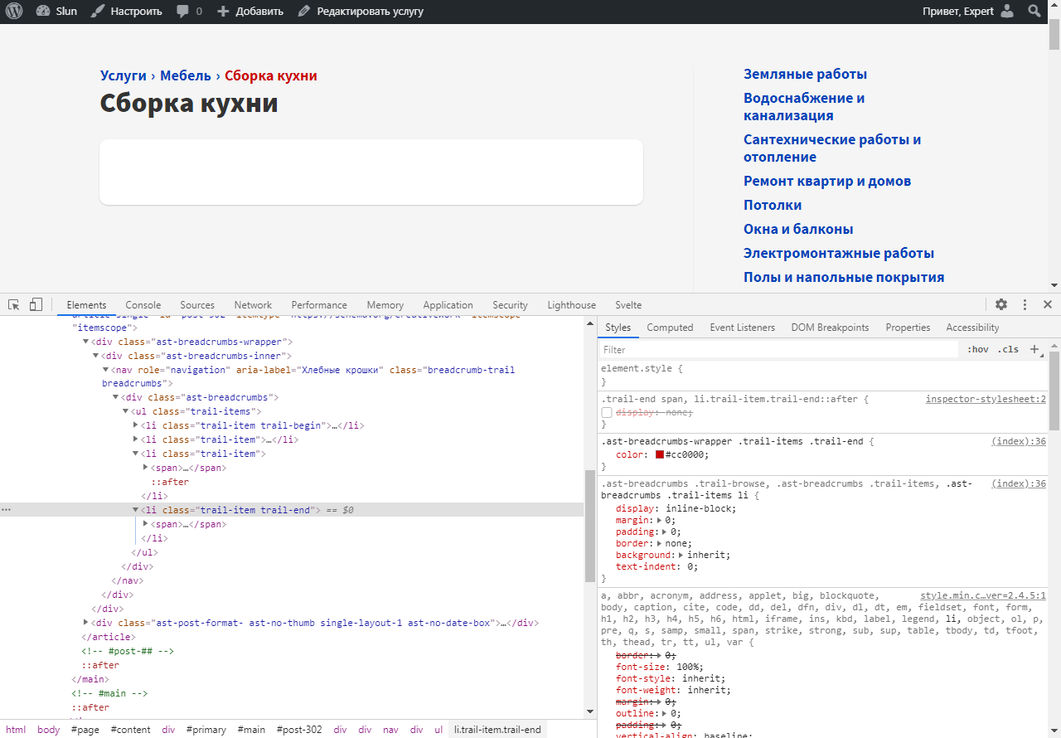Click the admin bar search magnifier
This screenshot has height=738, width=1061.
pos(1034,12)
